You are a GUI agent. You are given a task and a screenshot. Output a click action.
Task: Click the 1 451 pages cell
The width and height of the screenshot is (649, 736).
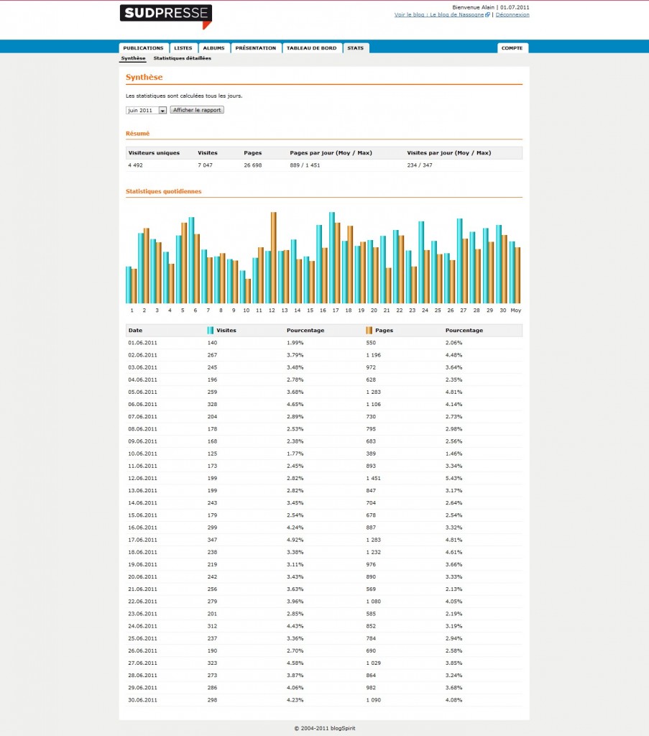coord(373,478)
